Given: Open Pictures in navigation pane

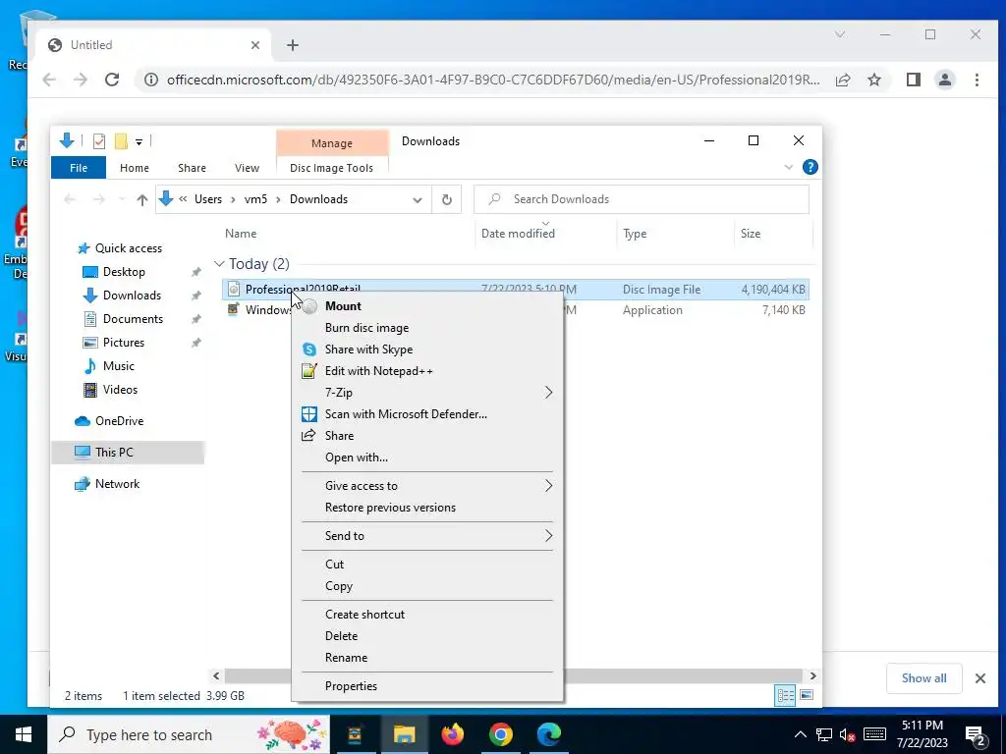Looking at the screenshot, I should [123, 343].
